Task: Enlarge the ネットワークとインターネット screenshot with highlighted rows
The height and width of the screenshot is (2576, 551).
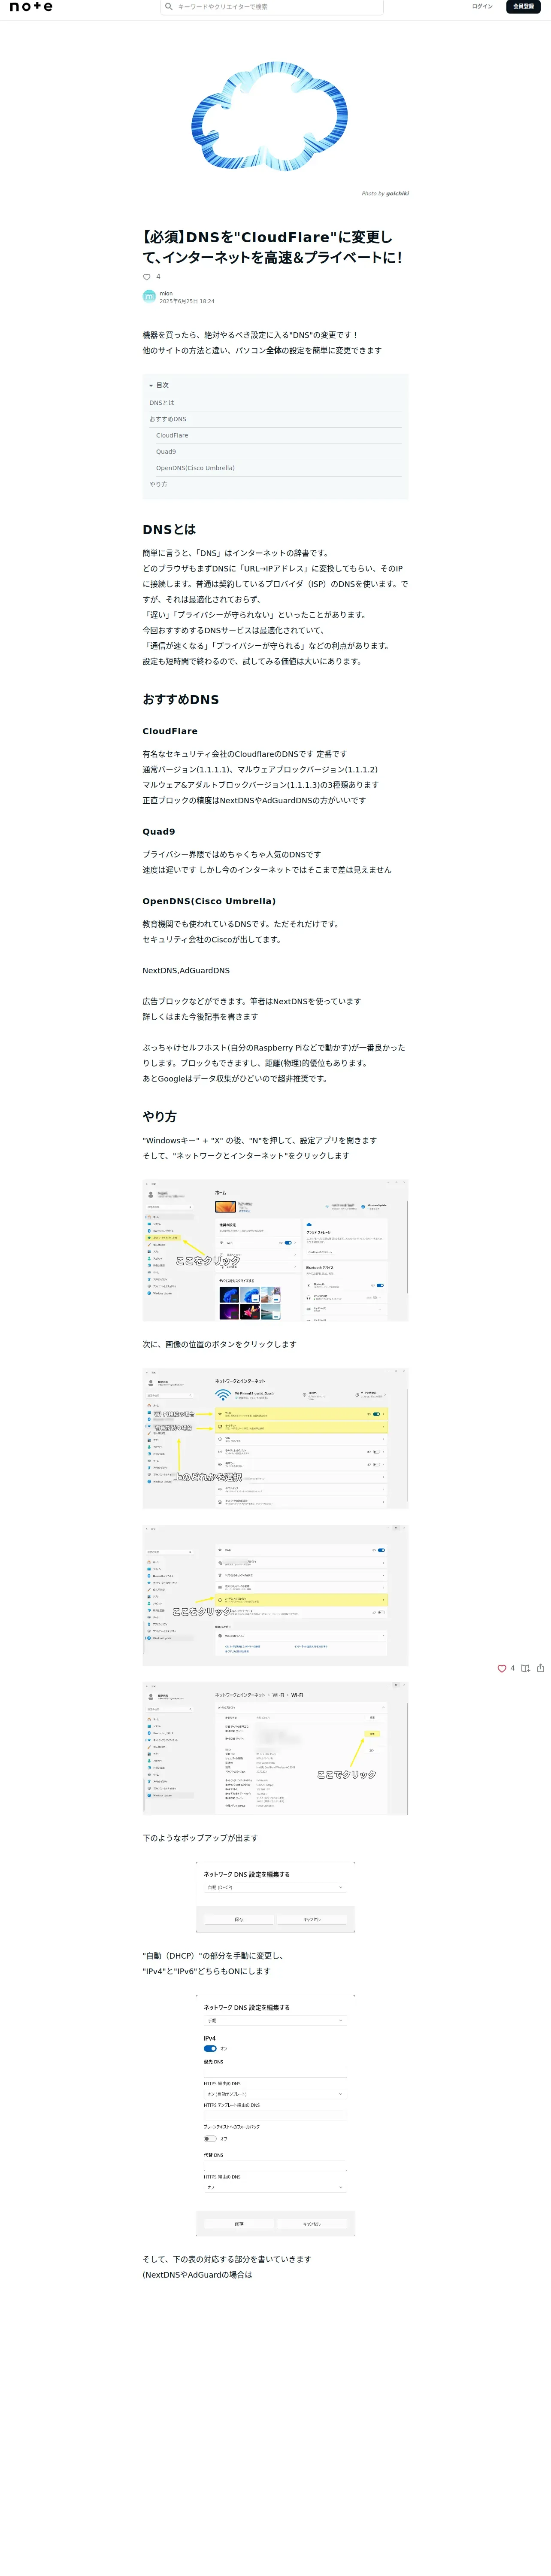Action: tap(275, 1438)
